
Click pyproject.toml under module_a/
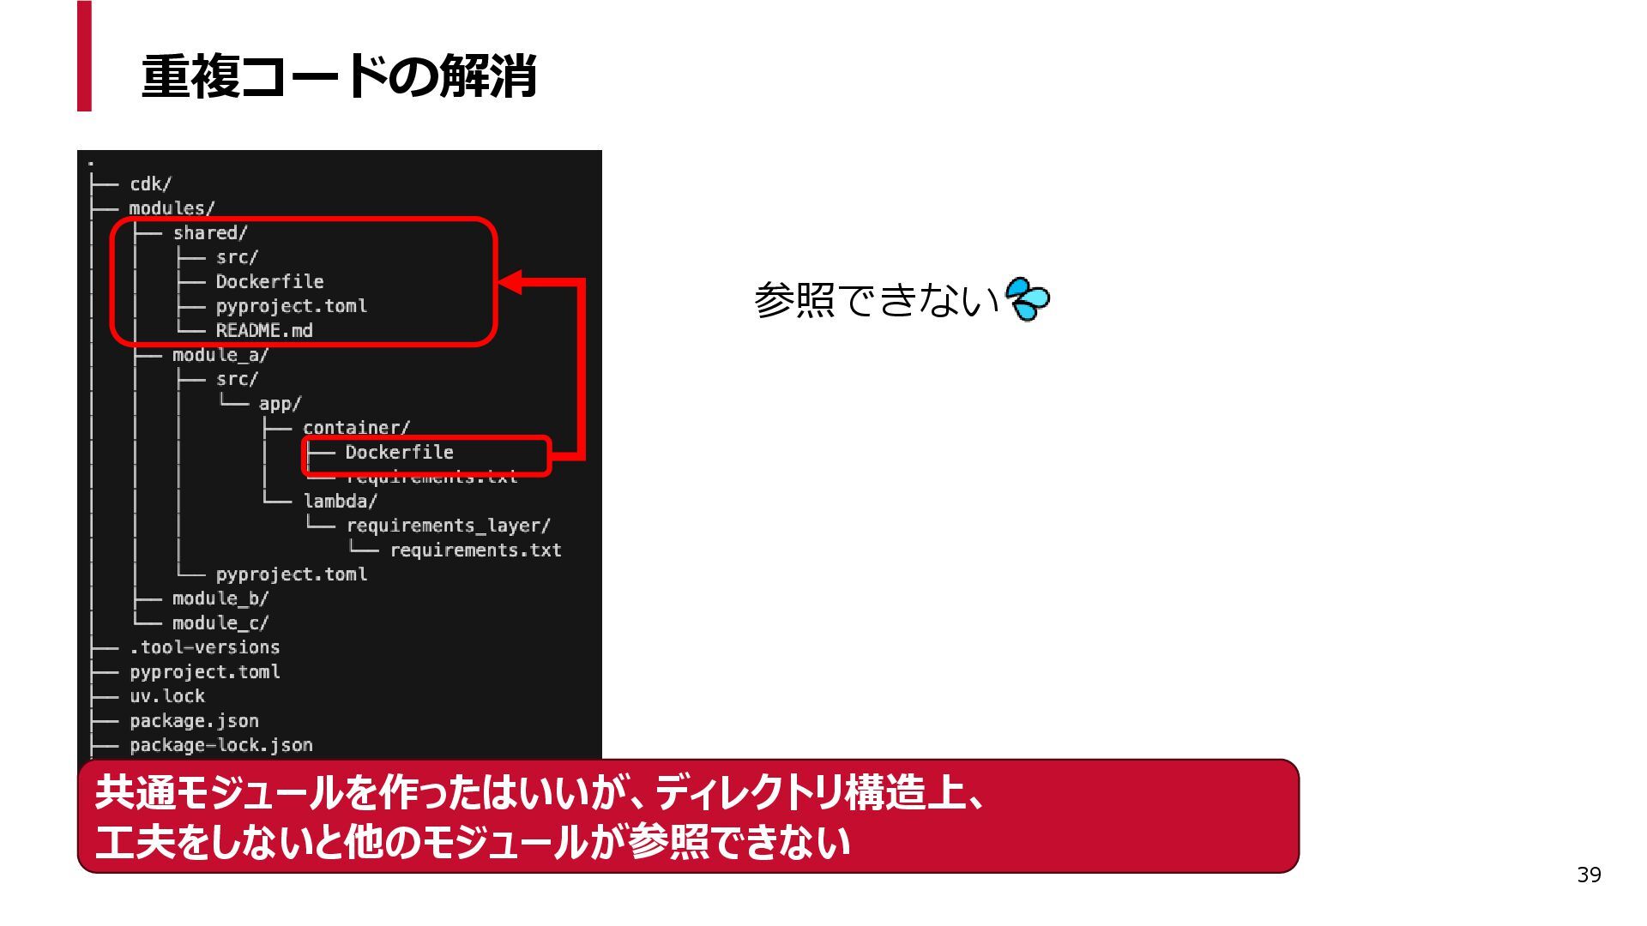(x=292, y=574)
